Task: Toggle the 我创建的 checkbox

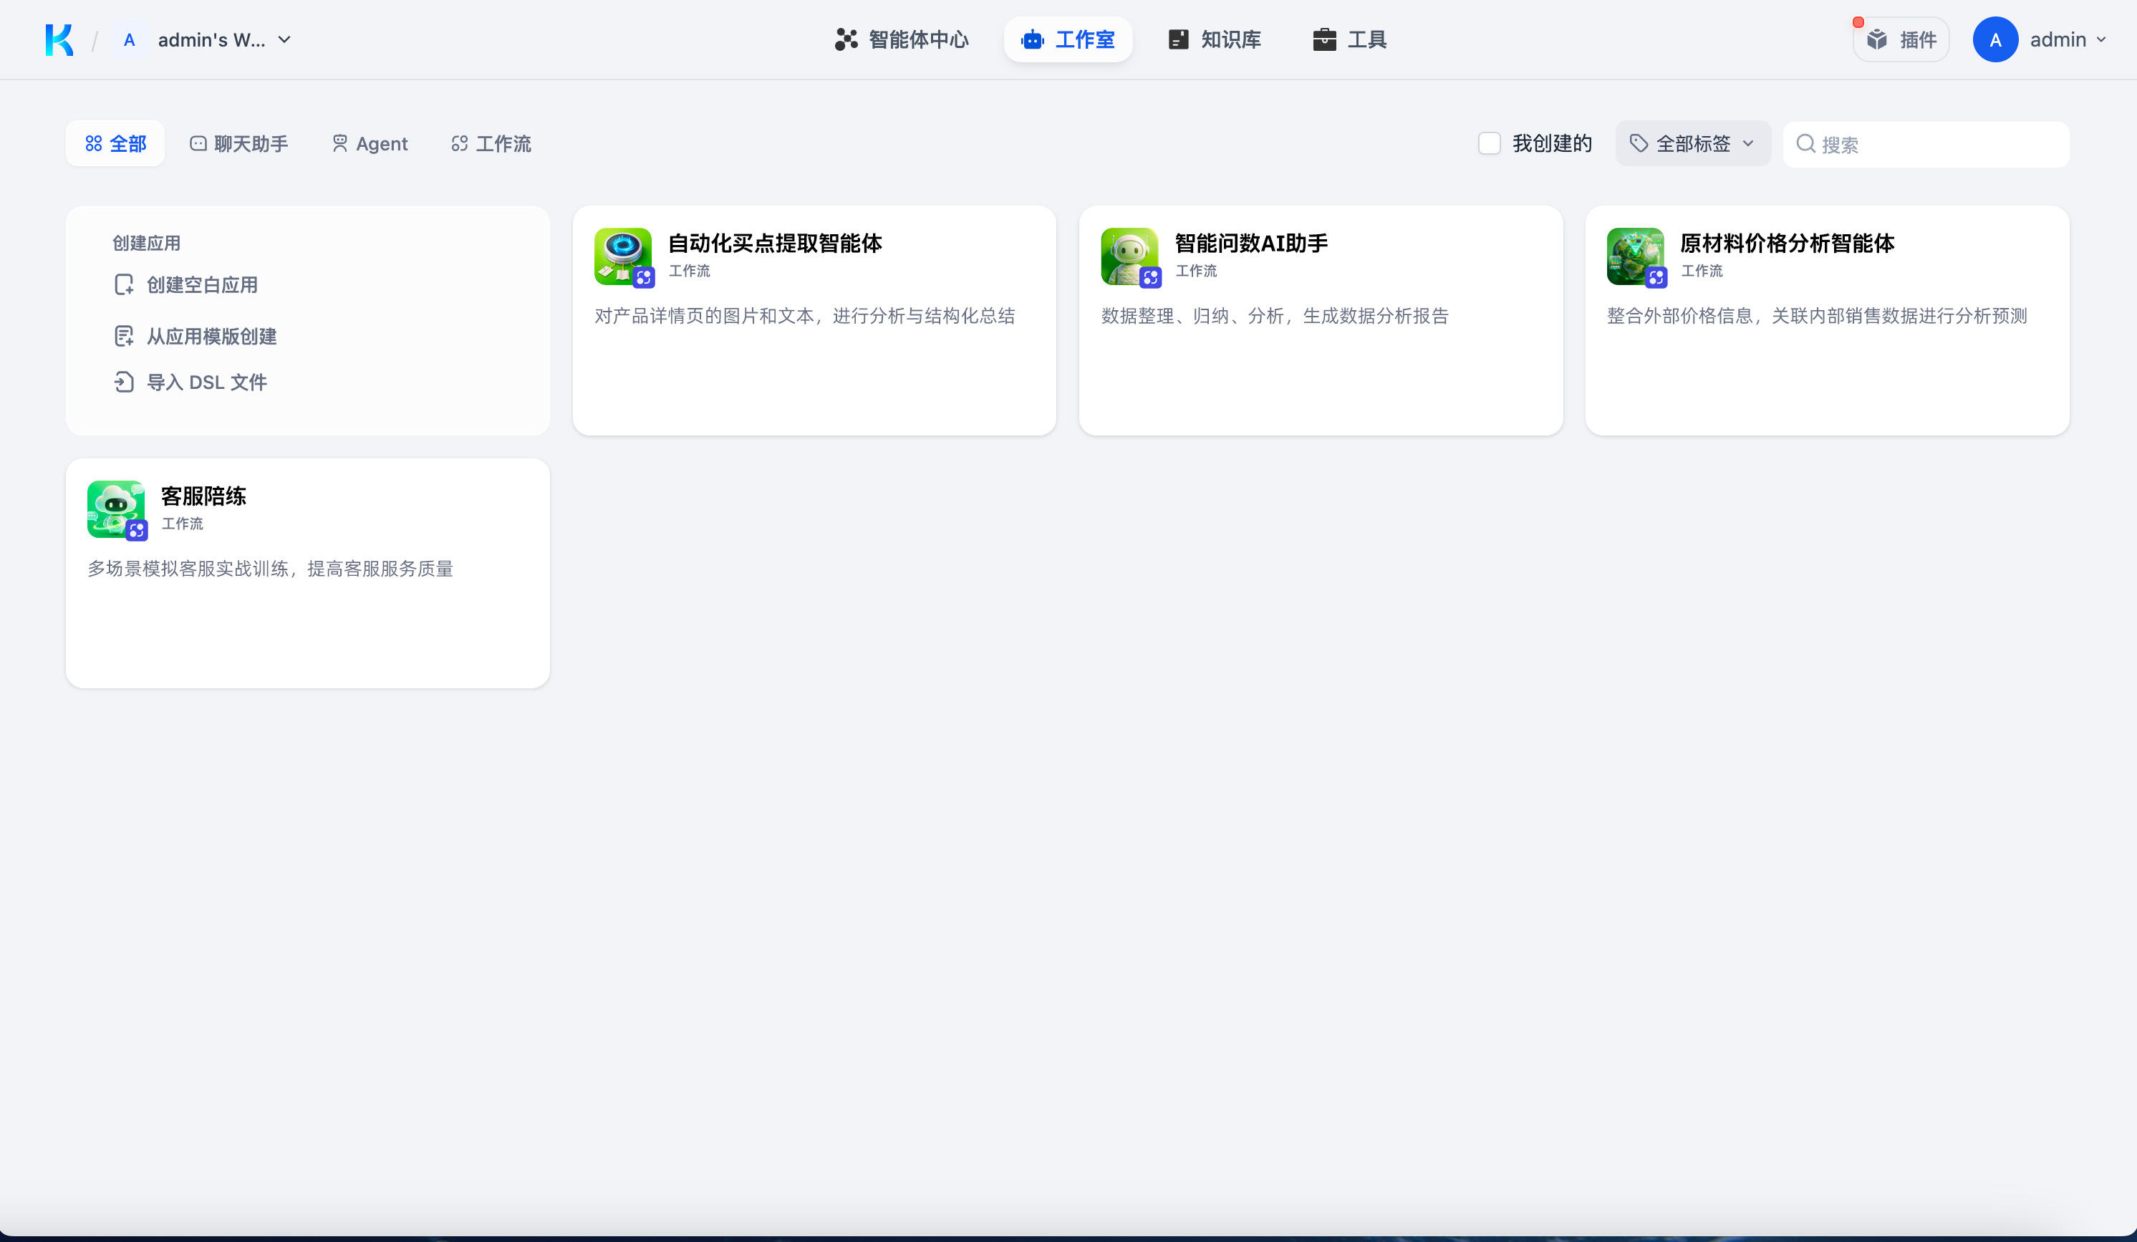Action: click(1489, 143)
